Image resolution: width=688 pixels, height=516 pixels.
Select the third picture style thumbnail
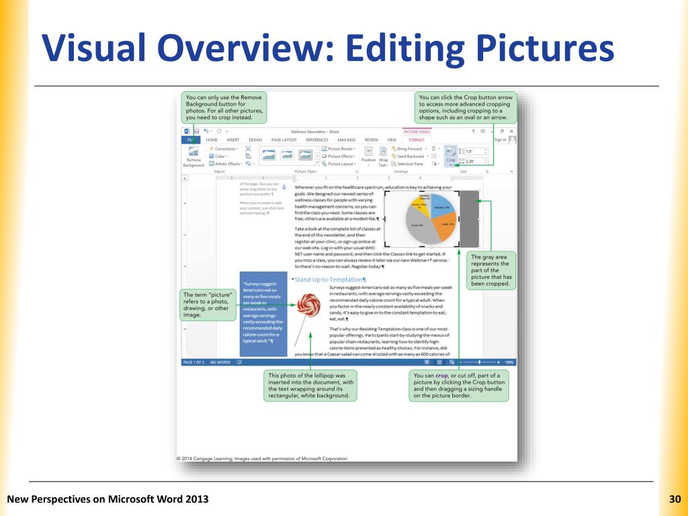click(306, 155)
